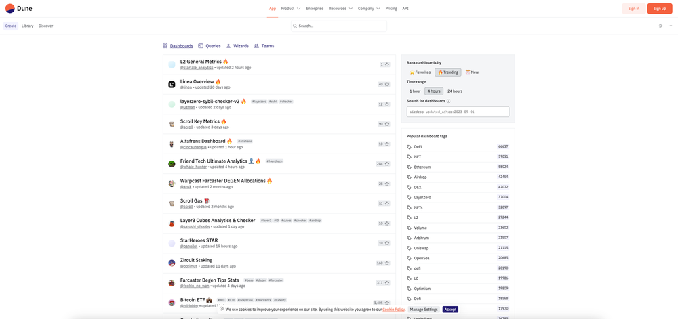
Task: Switch to the Wizards tab
Action: tap(237, 46)
